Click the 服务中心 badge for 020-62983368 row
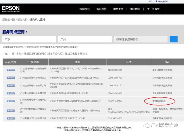This screenshot has height=133, width=184. click(x=11, y=70)
